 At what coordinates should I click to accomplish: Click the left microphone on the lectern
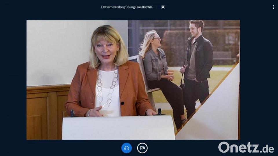pos(72,113)
